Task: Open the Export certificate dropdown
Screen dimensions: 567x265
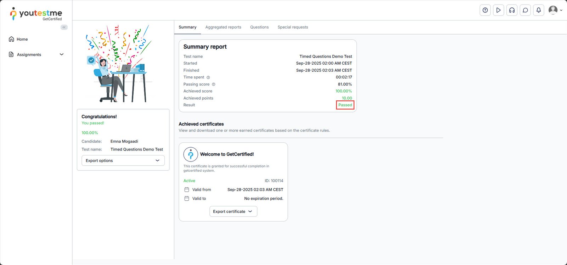Action: [233, 211]
